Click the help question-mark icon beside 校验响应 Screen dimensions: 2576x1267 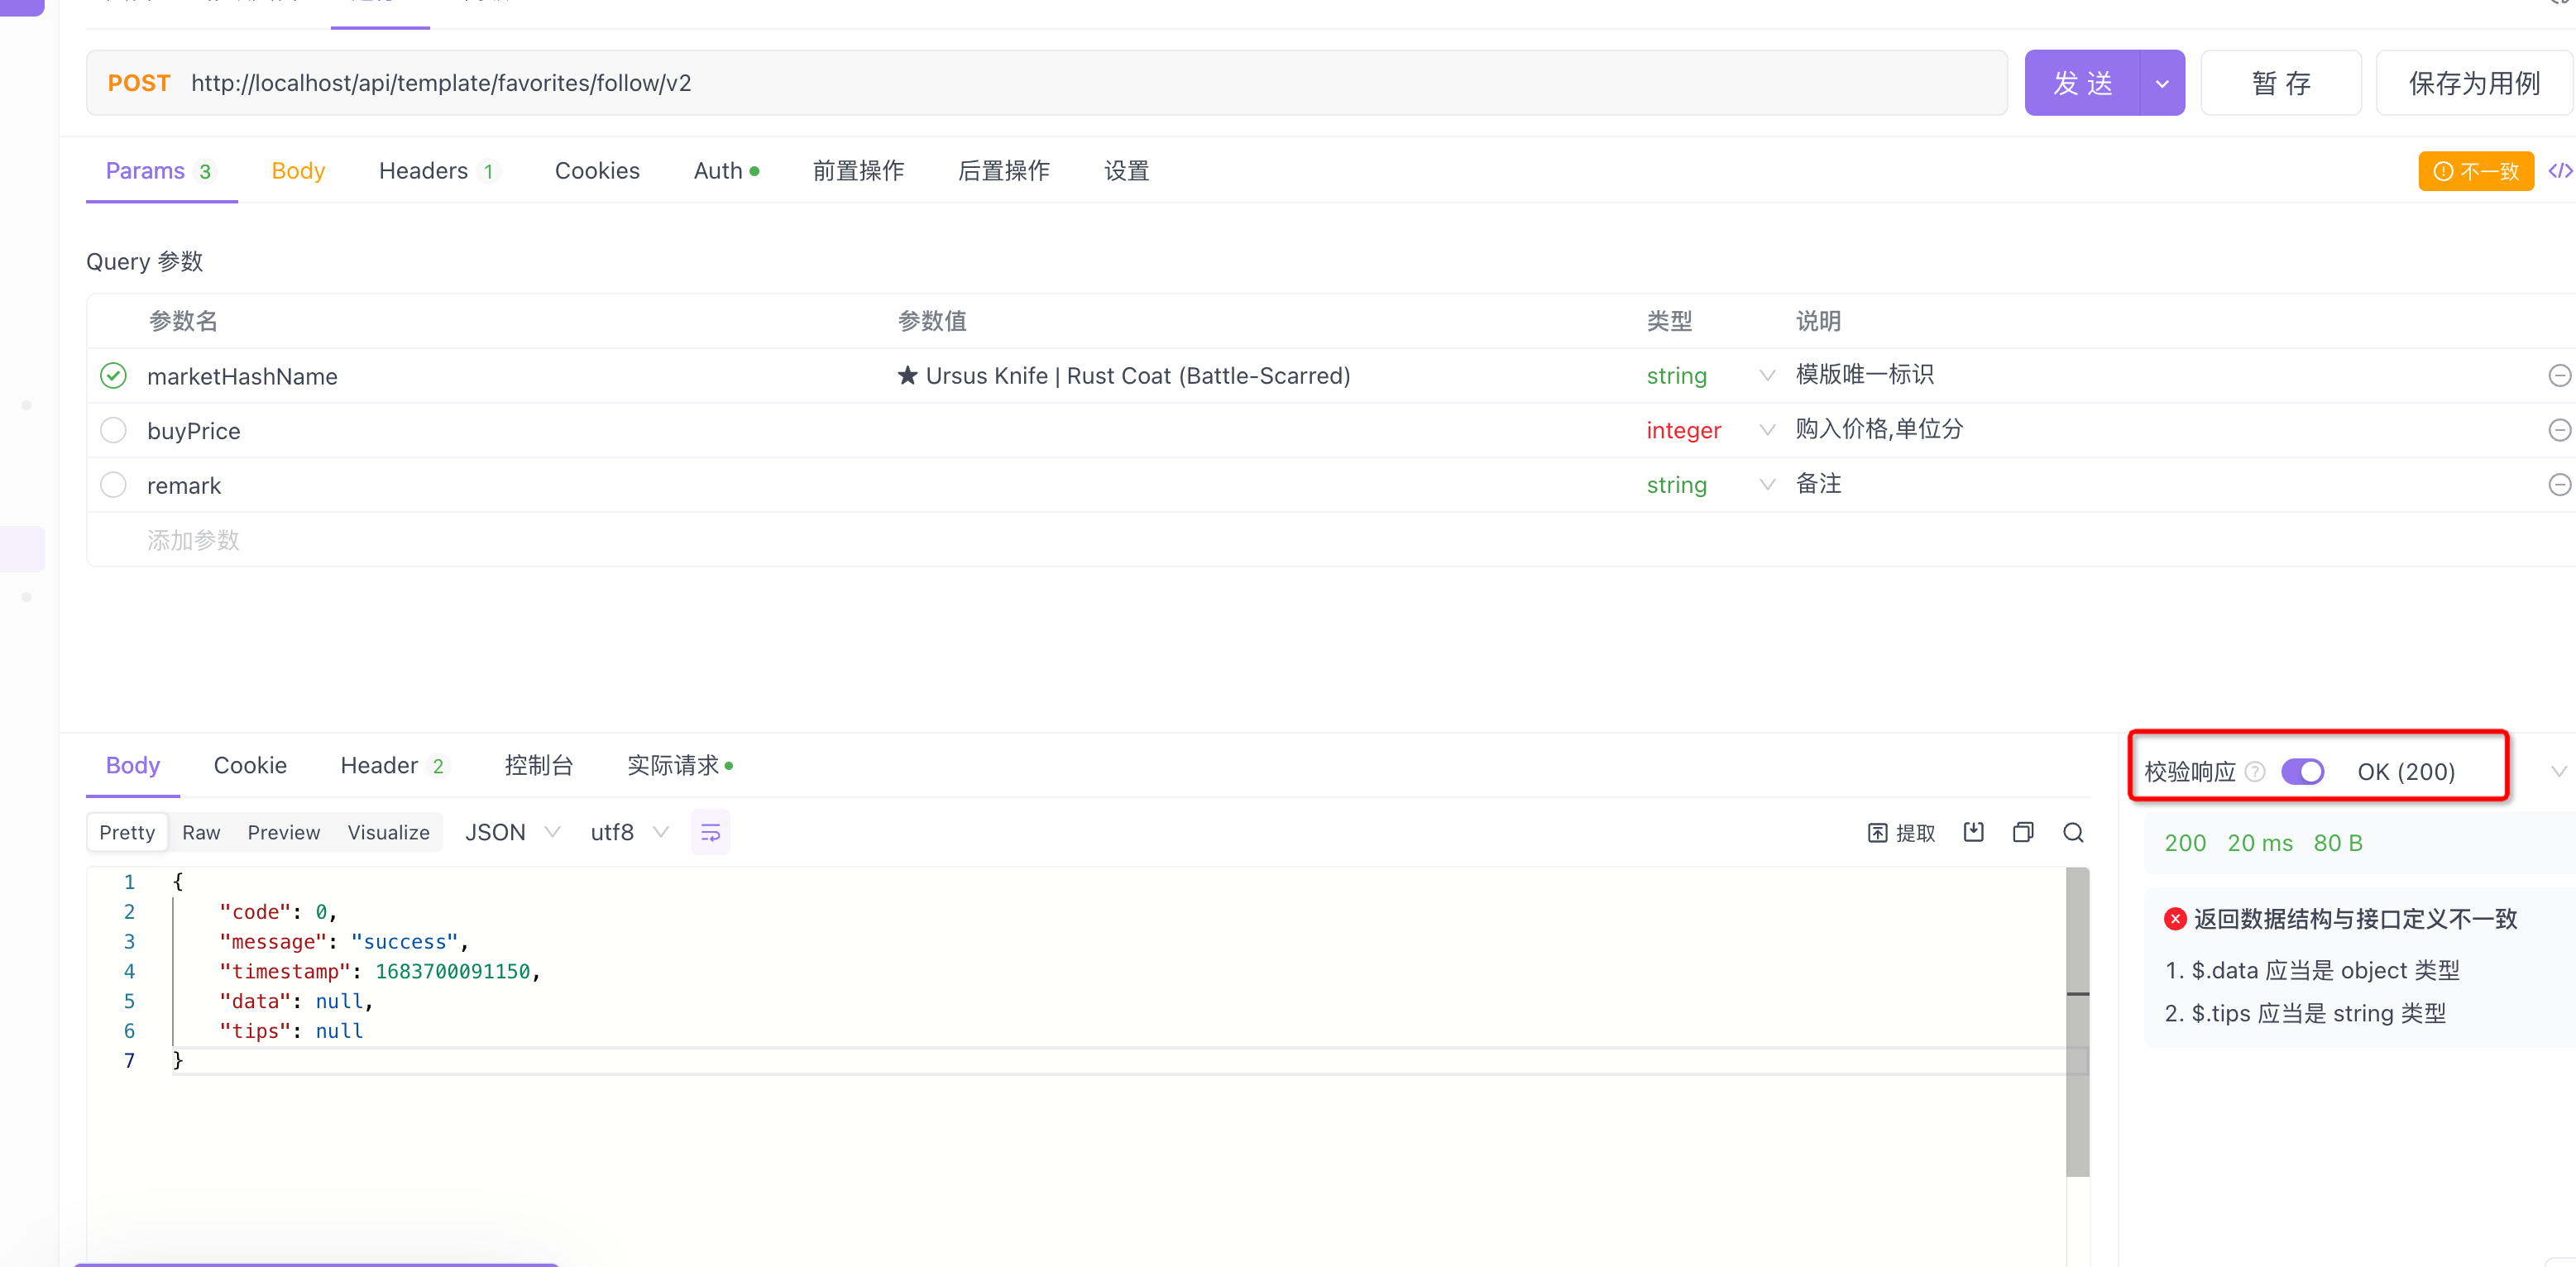[x=2255, y=771]
